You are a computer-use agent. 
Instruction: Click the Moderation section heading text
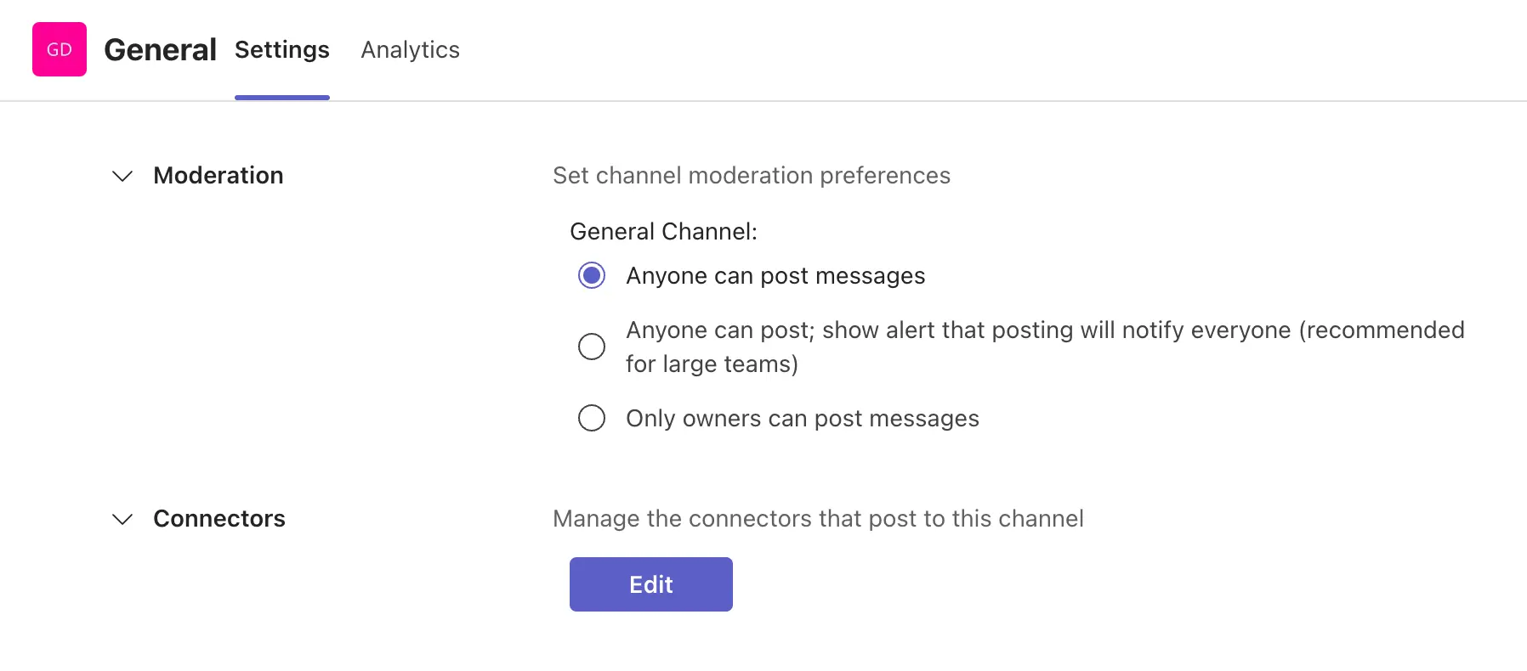[x=218, y=175]
